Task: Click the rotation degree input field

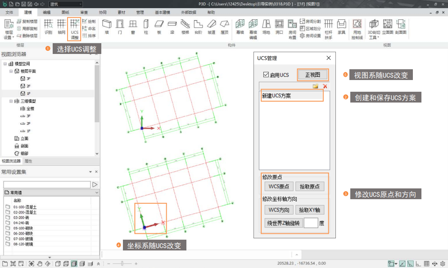Action: click(311, 223)
